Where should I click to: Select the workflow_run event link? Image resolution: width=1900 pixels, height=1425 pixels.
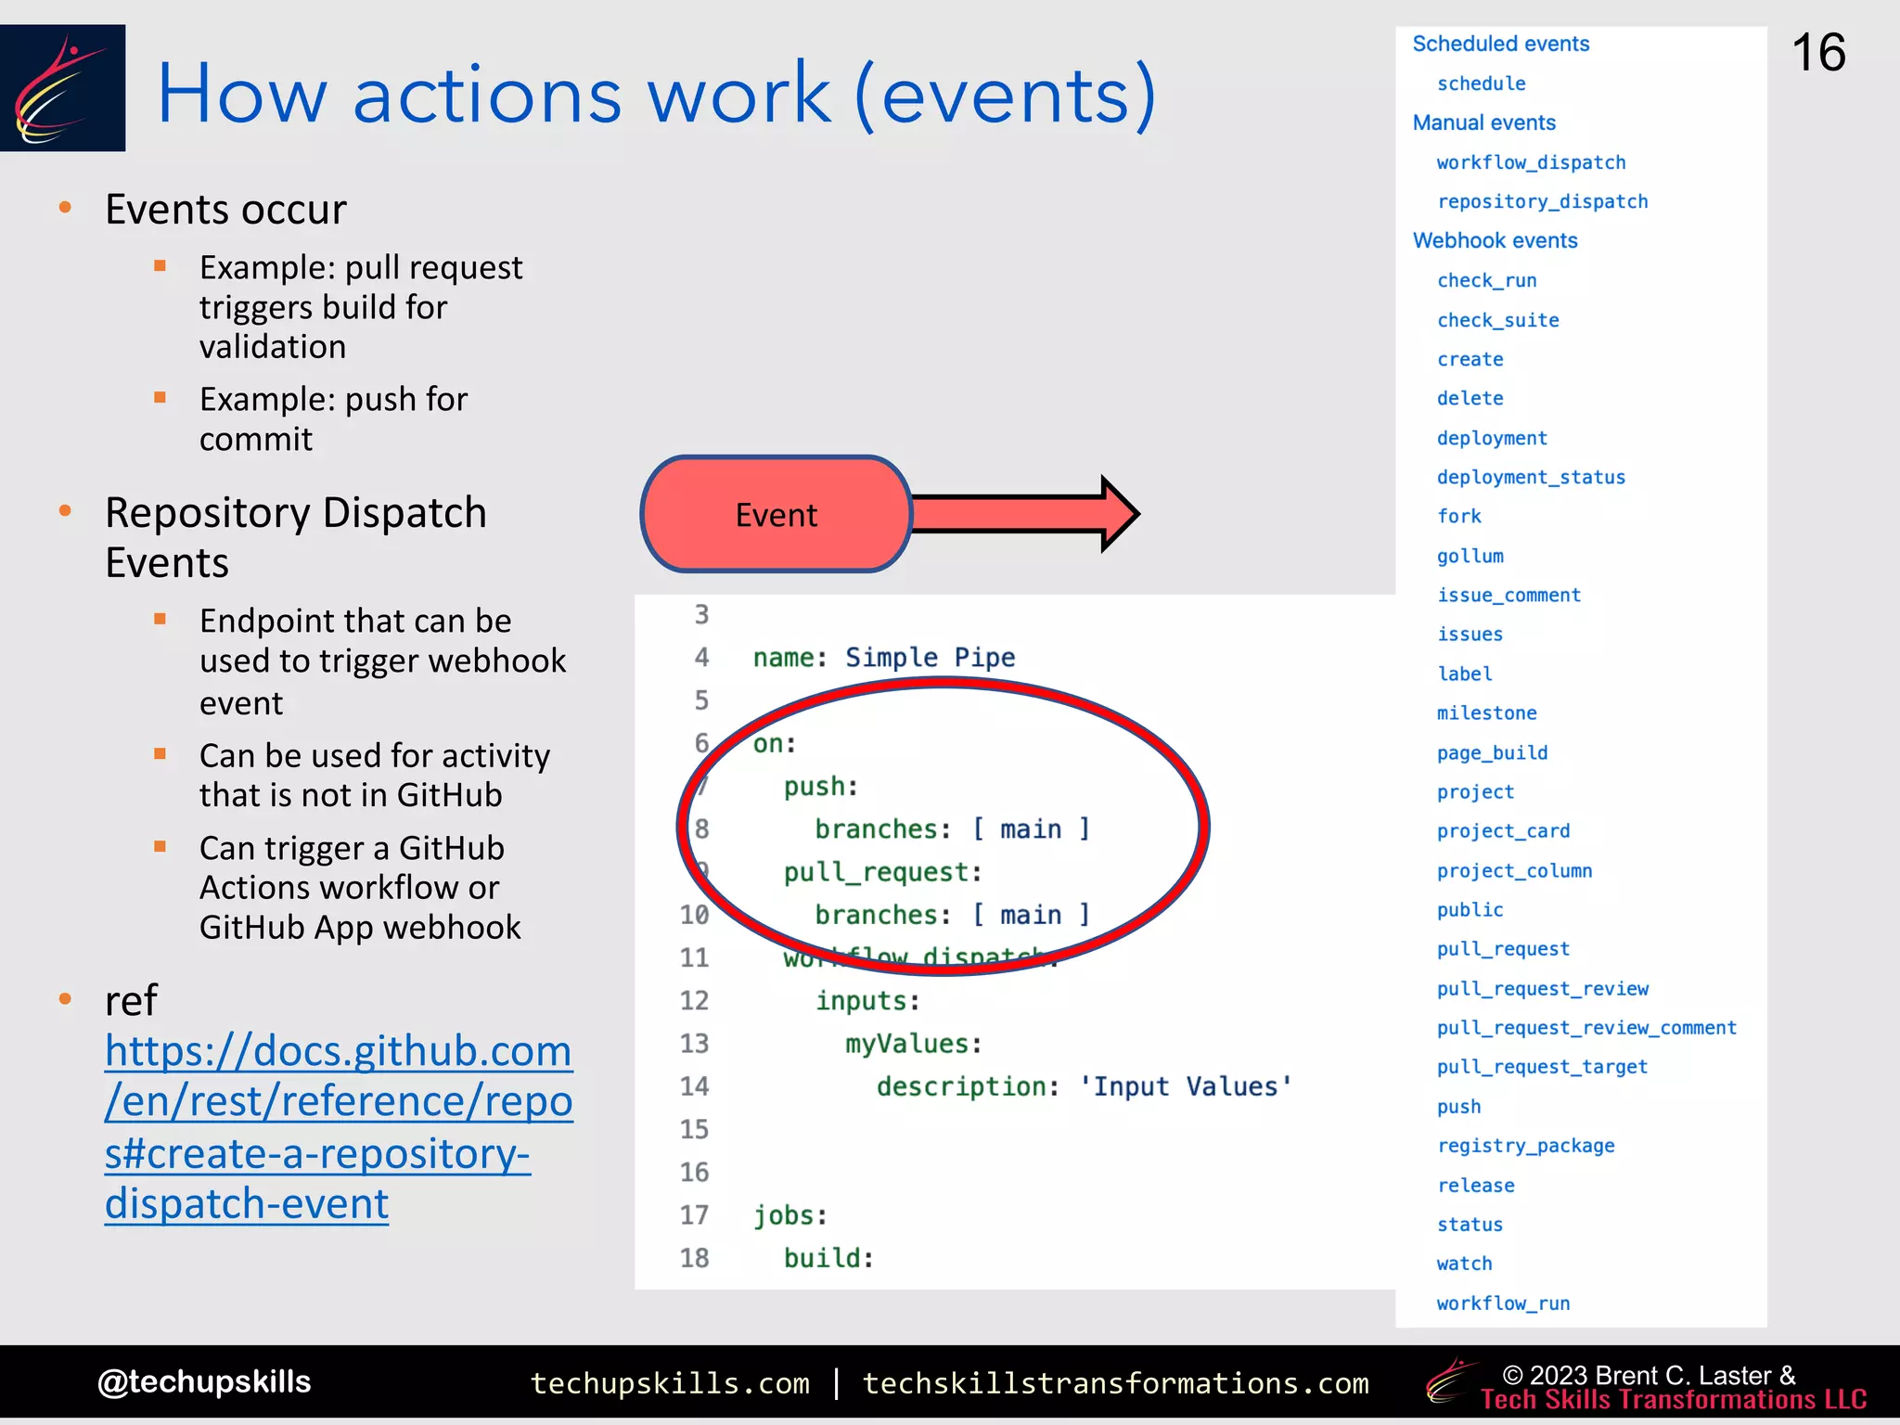(x=1503, y=1303)
